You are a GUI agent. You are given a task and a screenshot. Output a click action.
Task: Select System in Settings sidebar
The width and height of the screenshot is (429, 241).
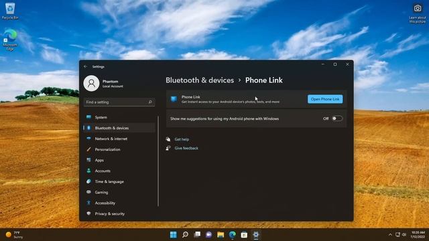pos(119,117)
